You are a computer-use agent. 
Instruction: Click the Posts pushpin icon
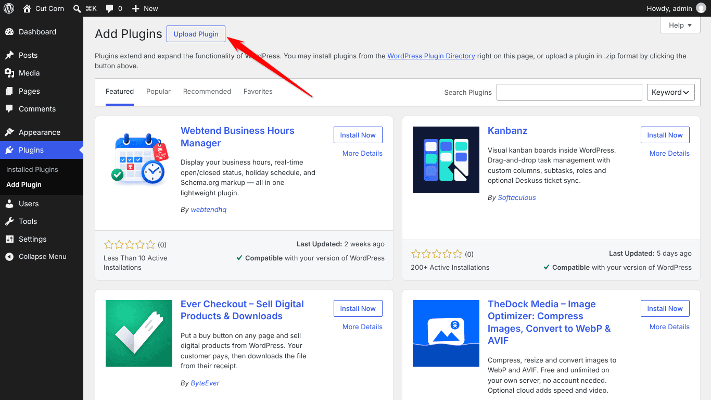tap(9, 55)
